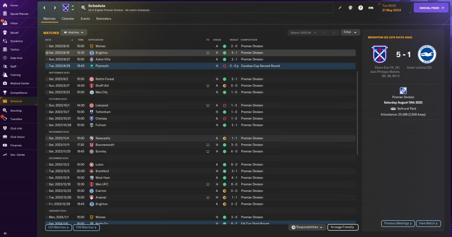Open the Dev. Center section
This screenshot has height=237, width=452.
[18, 155]
